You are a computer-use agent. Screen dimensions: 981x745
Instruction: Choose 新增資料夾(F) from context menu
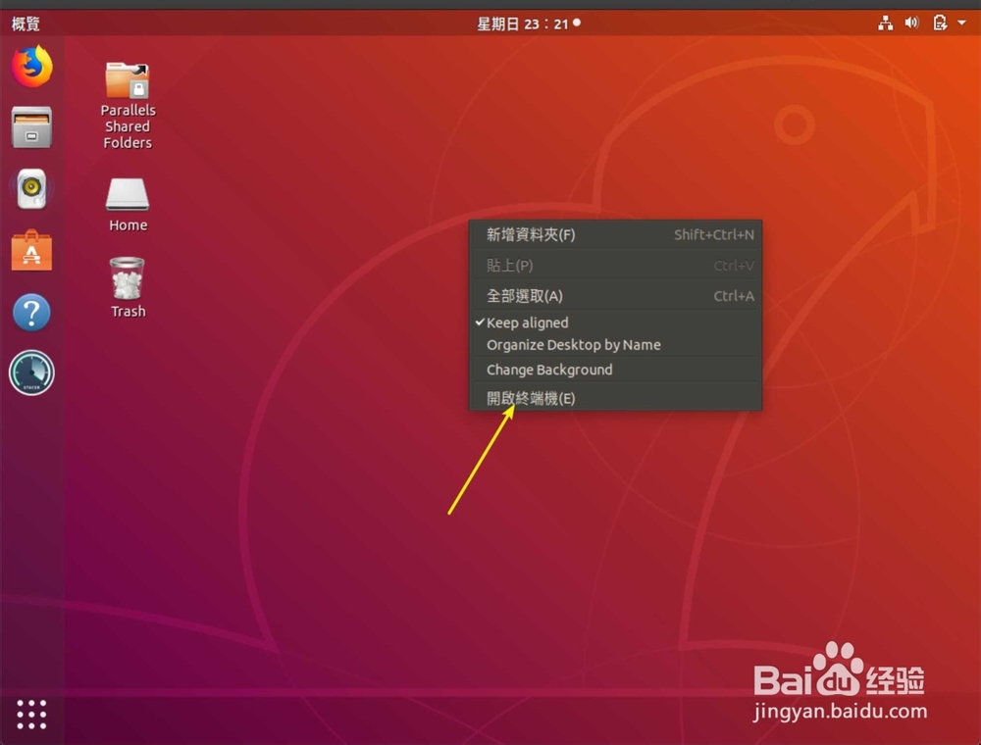pyautogui.click(x=615, y=235)
